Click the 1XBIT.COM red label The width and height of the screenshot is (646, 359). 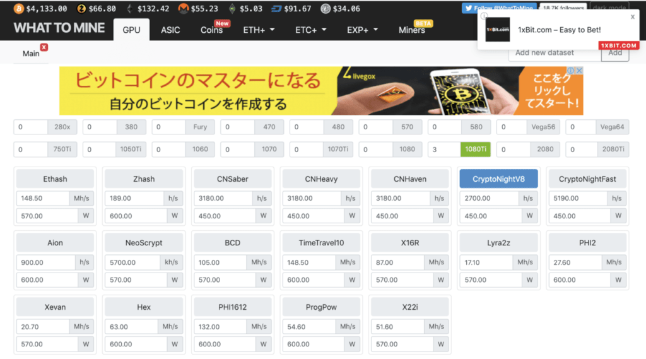(618, 45)
